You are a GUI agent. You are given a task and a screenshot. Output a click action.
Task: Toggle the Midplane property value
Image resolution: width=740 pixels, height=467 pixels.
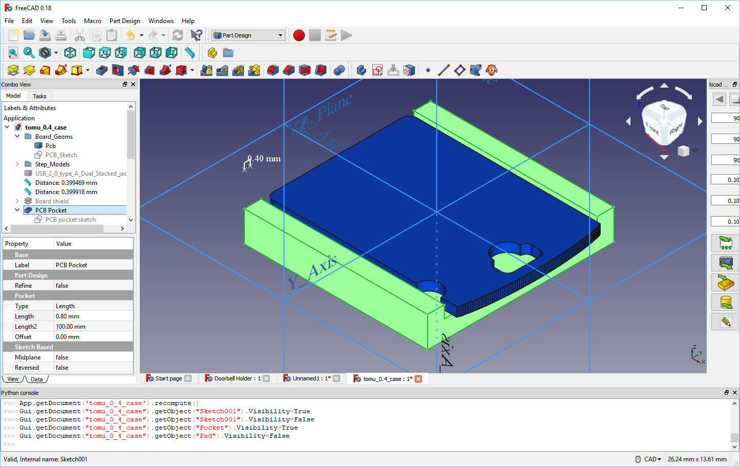point(93,357)
